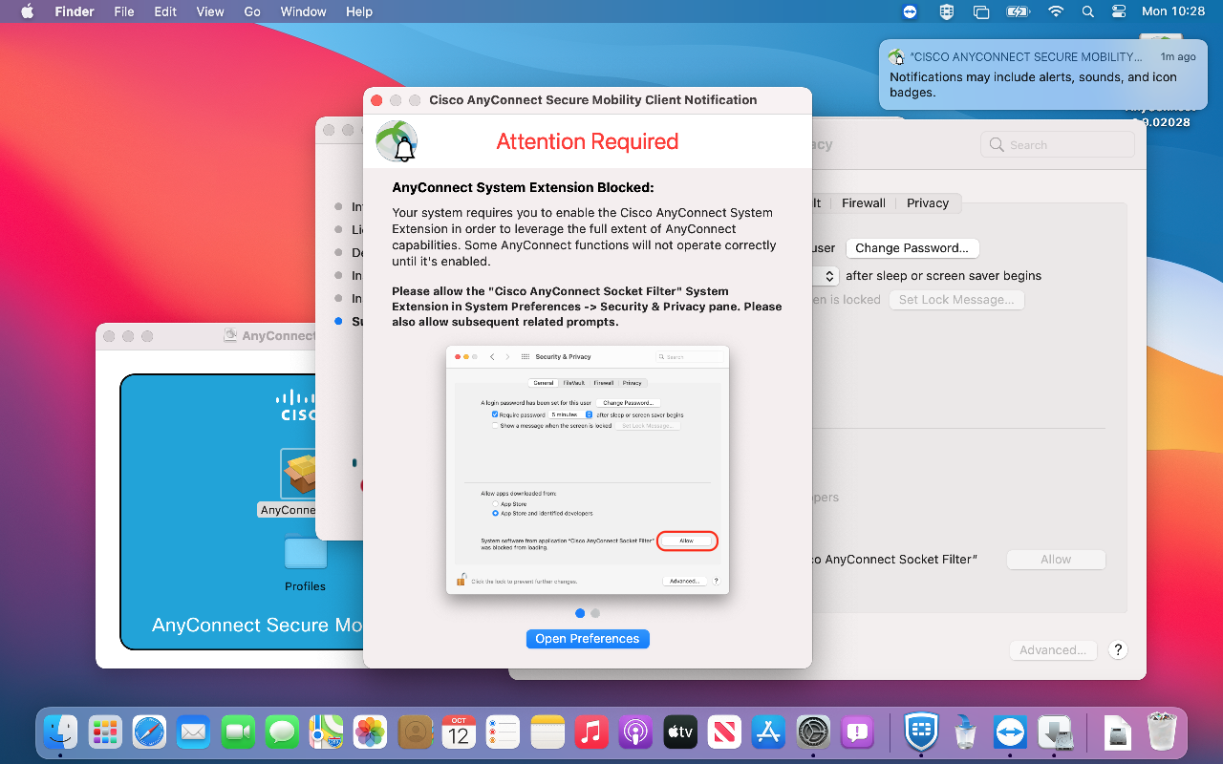Switch to the Firewall tab in Security & Privacy
Viewport: 1223px width, 764px height.
pyautogui.click(x=864, y=202)
